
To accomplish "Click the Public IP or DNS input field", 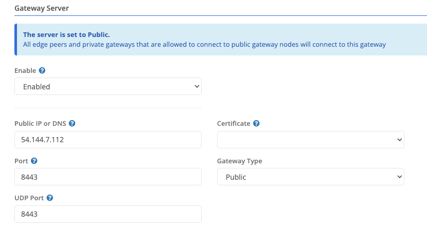I will (x=108, y=140).
